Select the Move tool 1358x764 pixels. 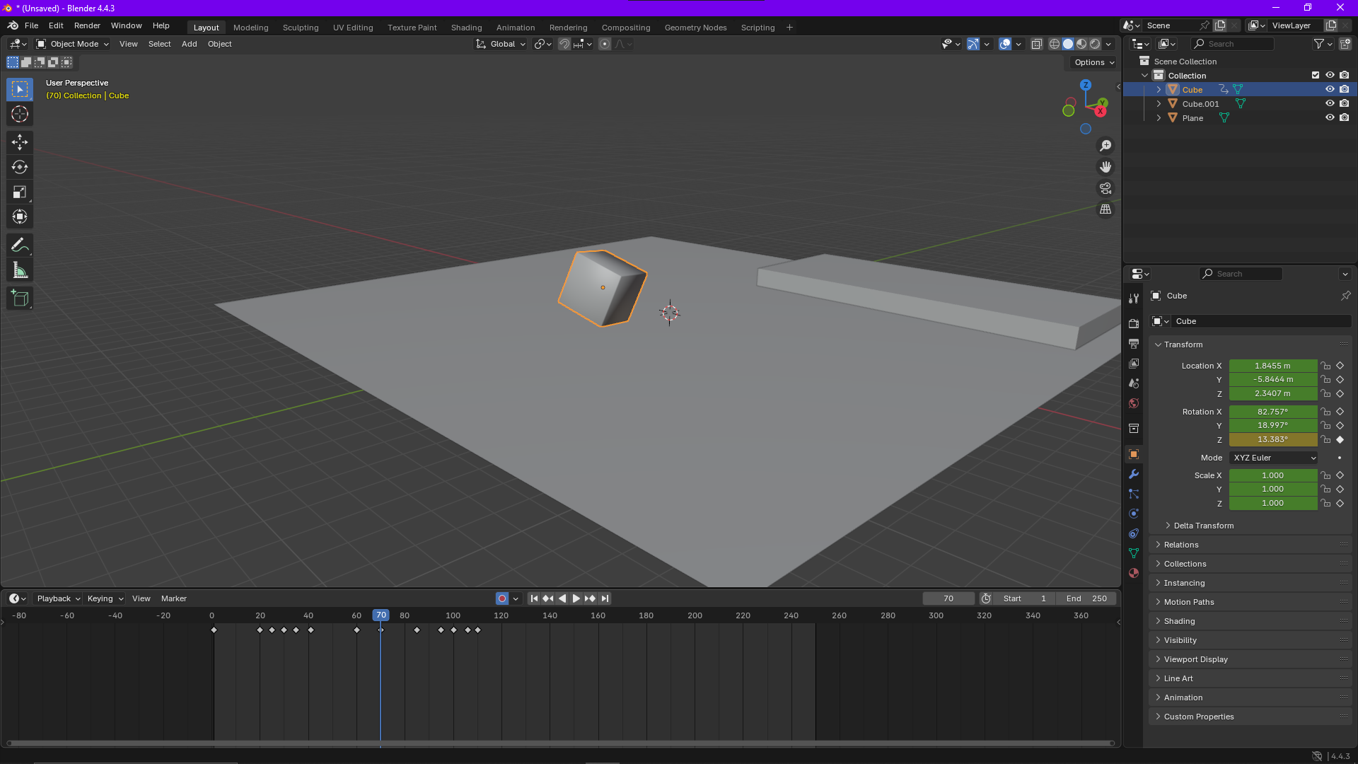20,142
